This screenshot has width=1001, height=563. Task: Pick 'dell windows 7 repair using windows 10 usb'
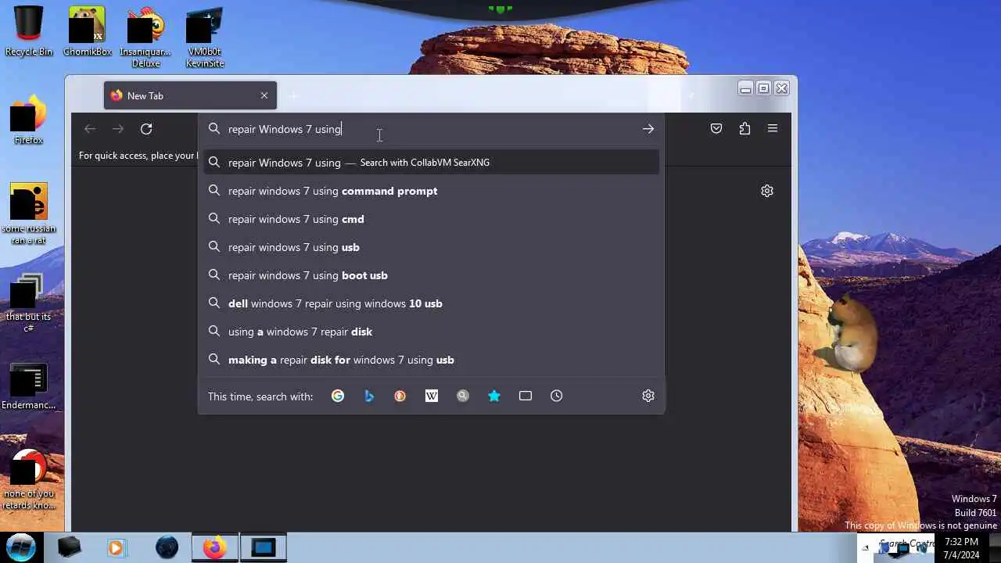pos(431,303)
